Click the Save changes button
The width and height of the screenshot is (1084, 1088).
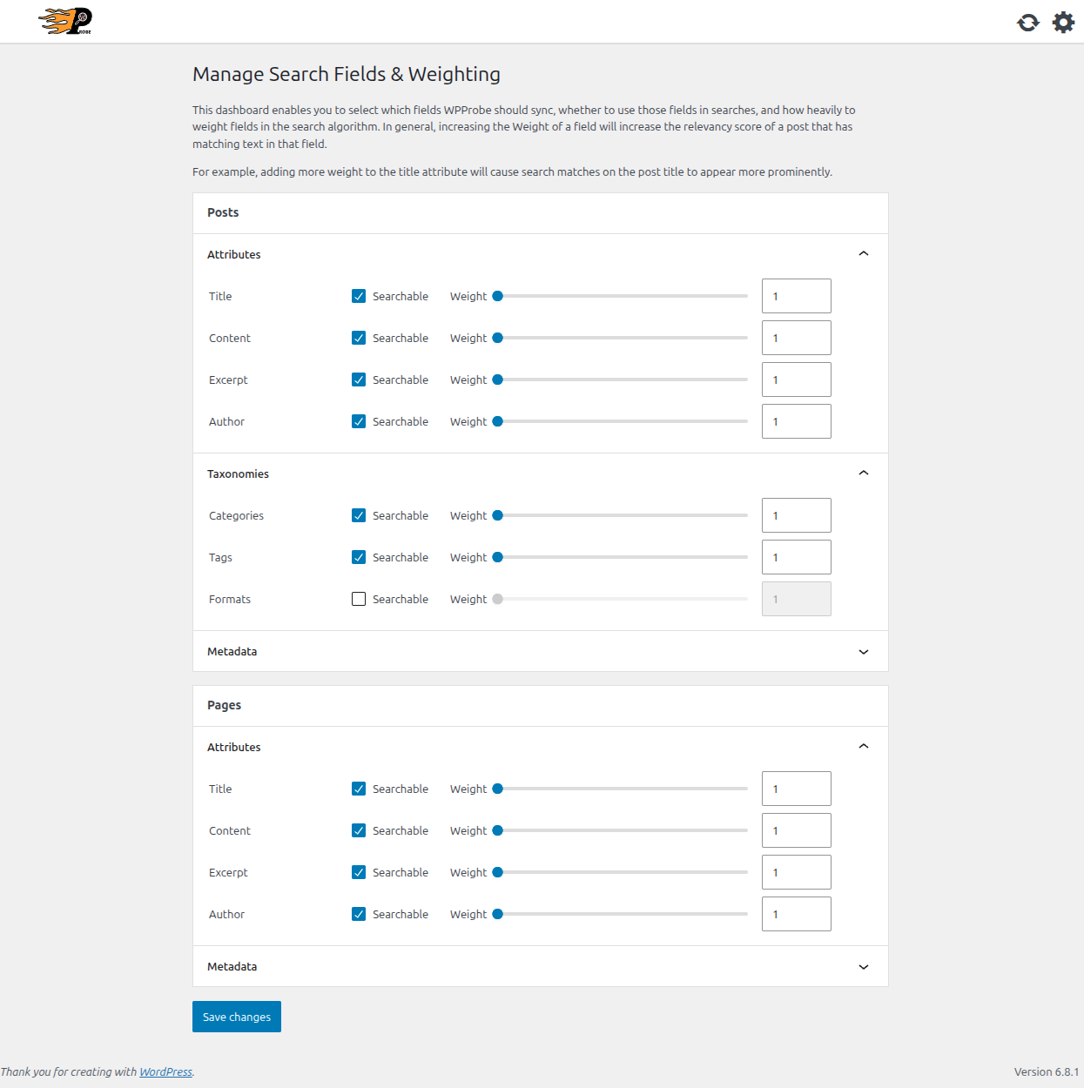click(237, 1017)
